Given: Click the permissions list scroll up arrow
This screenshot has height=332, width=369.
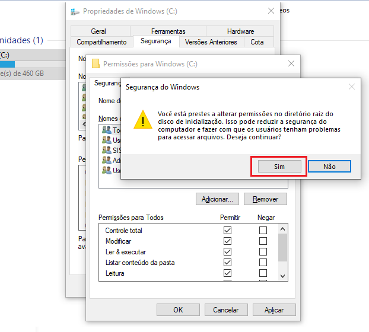Looking at the screenshot, I should 283,229.
